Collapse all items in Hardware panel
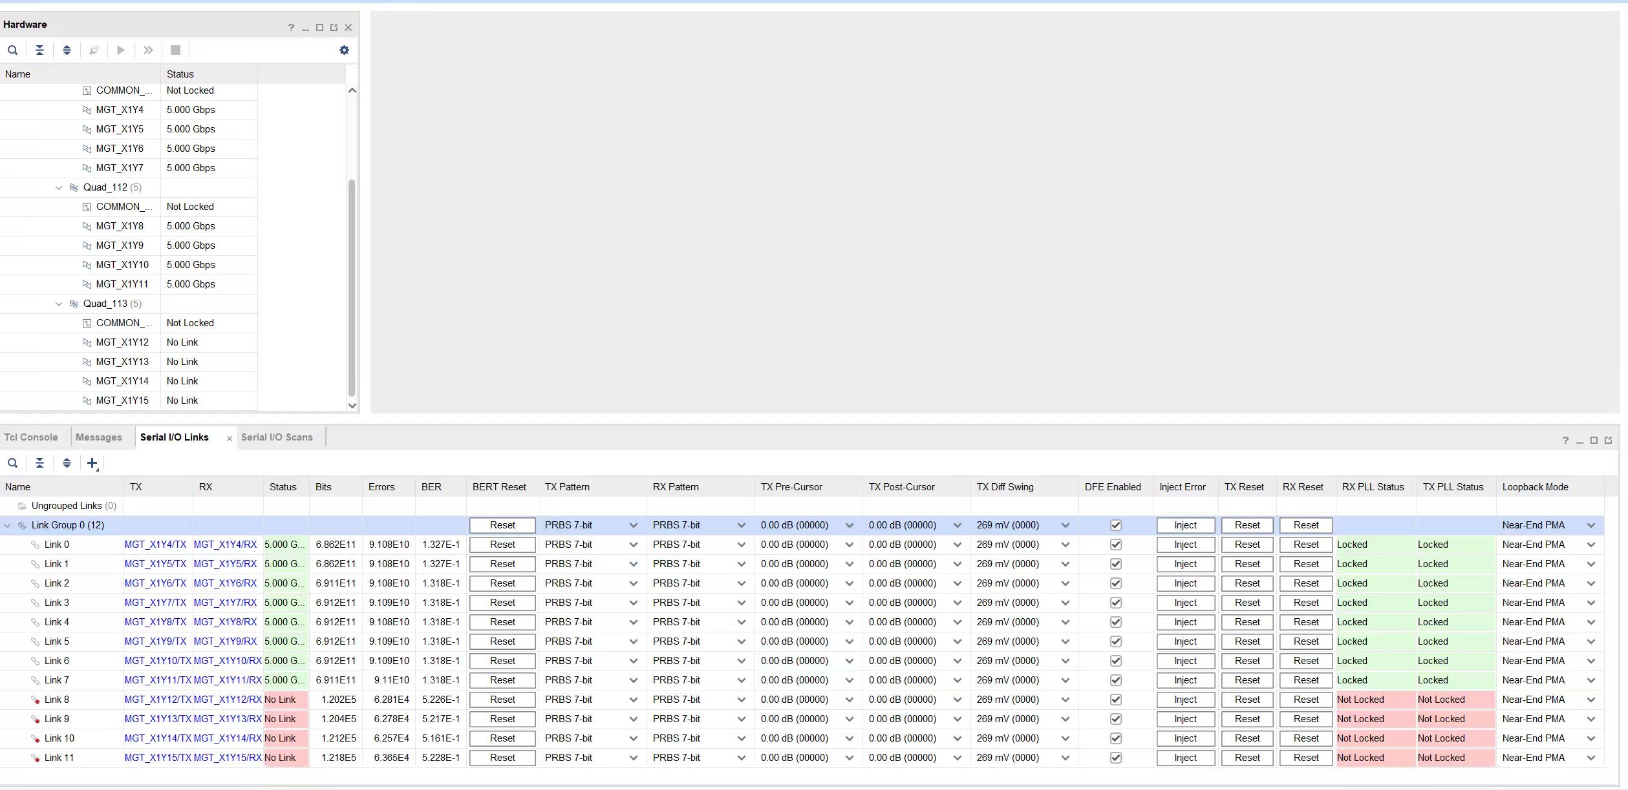 pos(39,50)
